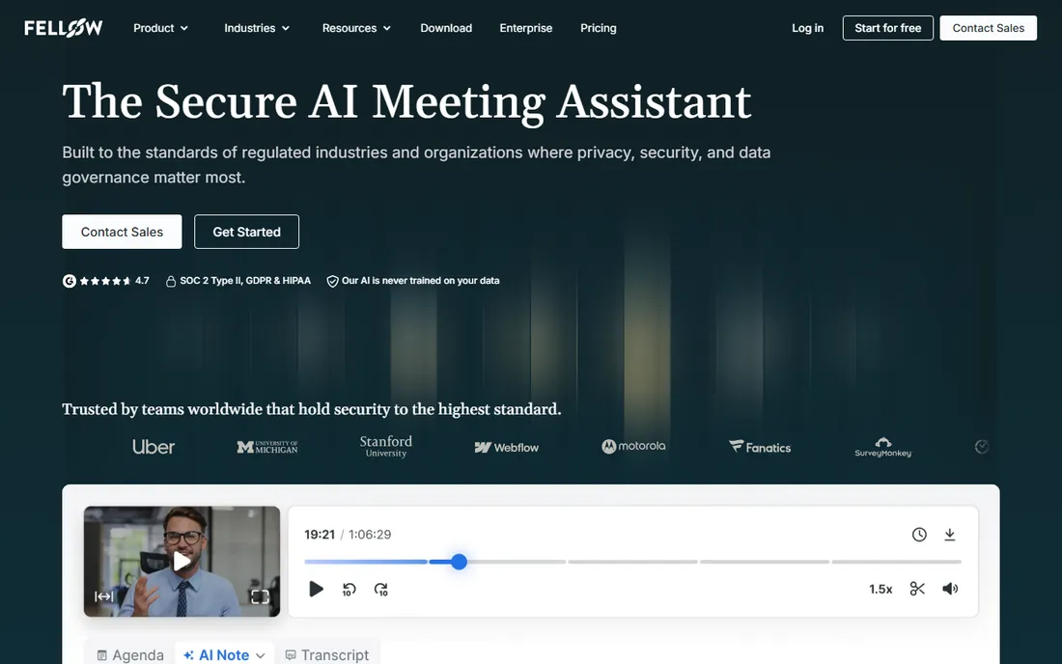Click the Stanford University logo

pos(386,446)
